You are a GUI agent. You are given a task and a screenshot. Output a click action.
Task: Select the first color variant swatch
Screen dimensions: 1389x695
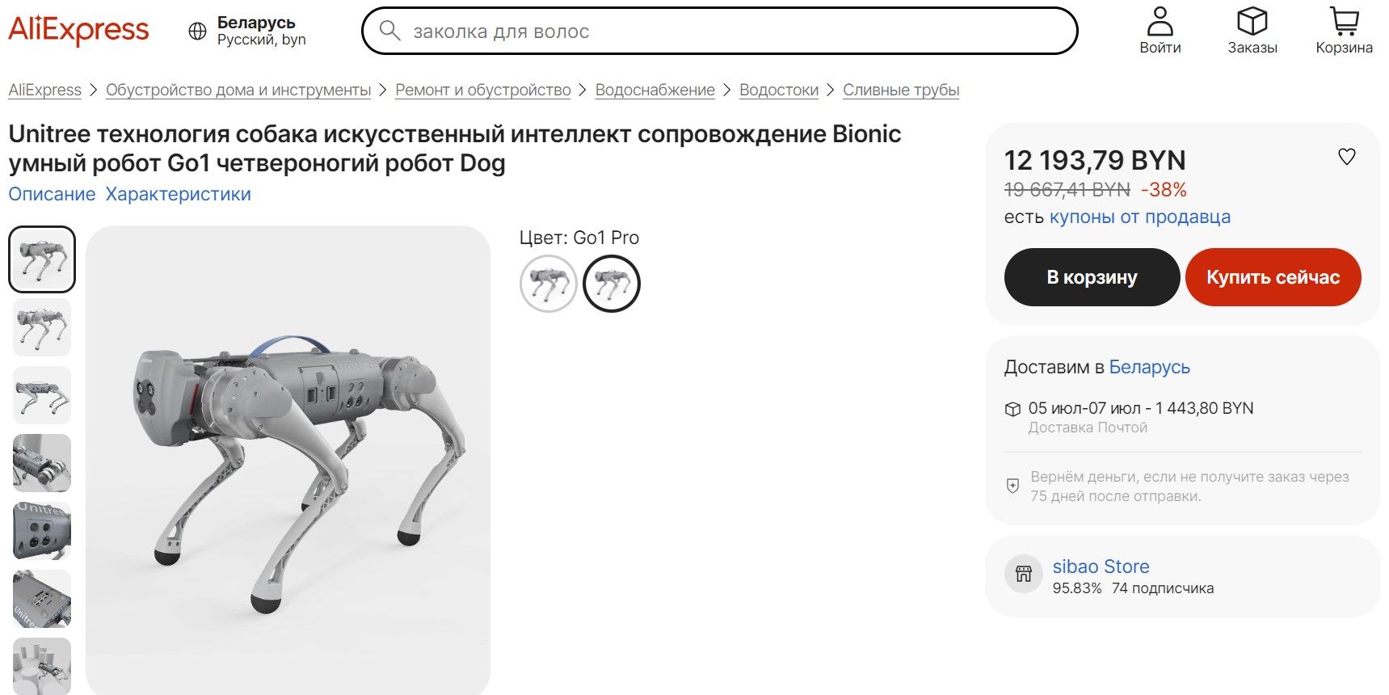pos(548,284)
